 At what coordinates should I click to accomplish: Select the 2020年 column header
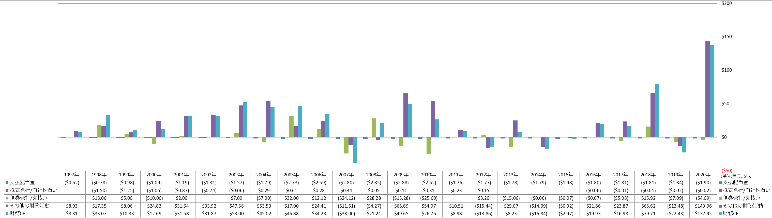point(703,175)
